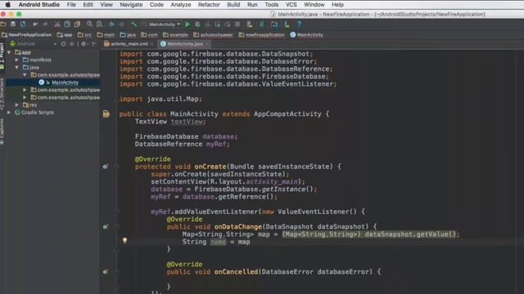Image resolution: width=524 pixels, height=294 pixels.
Task: Open the Apple menu
Action: click(x=7, y=5)
